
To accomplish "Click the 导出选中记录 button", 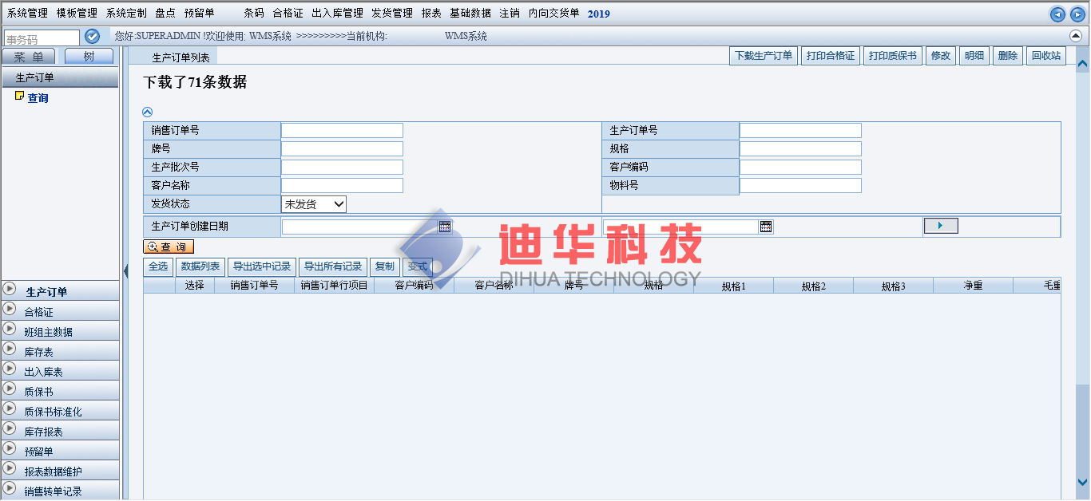I will tap(262, 266).
